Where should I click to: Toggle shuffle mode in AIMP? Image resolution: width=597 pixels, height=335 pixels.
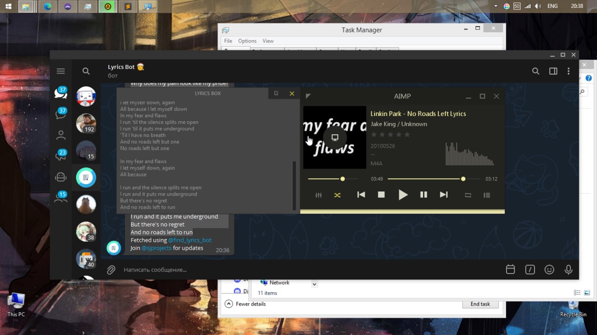click(x=337, y=195)
